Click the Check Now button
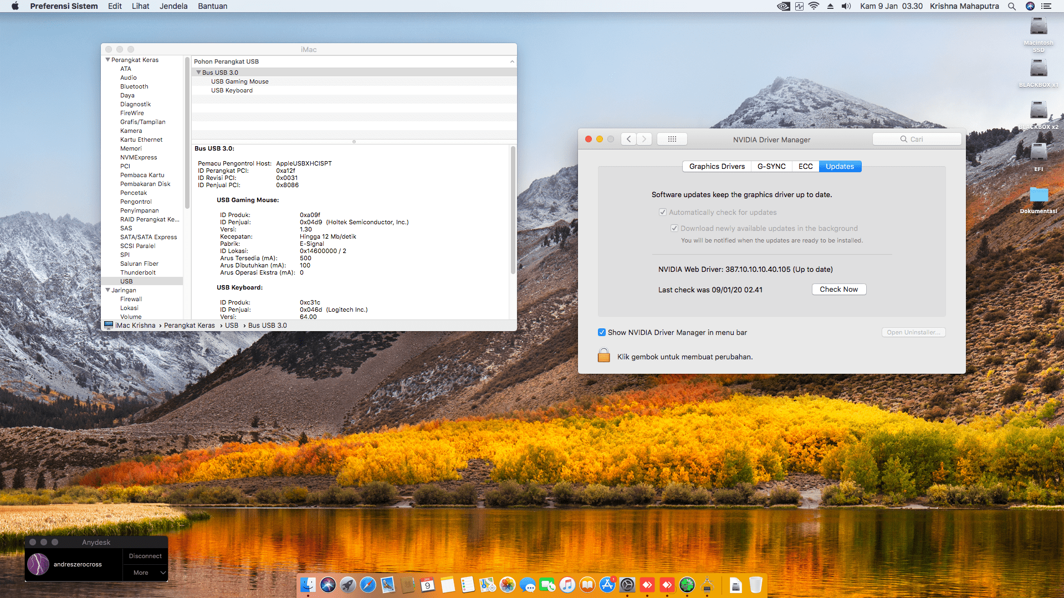The image size is (1064, 598). [838, 289]
